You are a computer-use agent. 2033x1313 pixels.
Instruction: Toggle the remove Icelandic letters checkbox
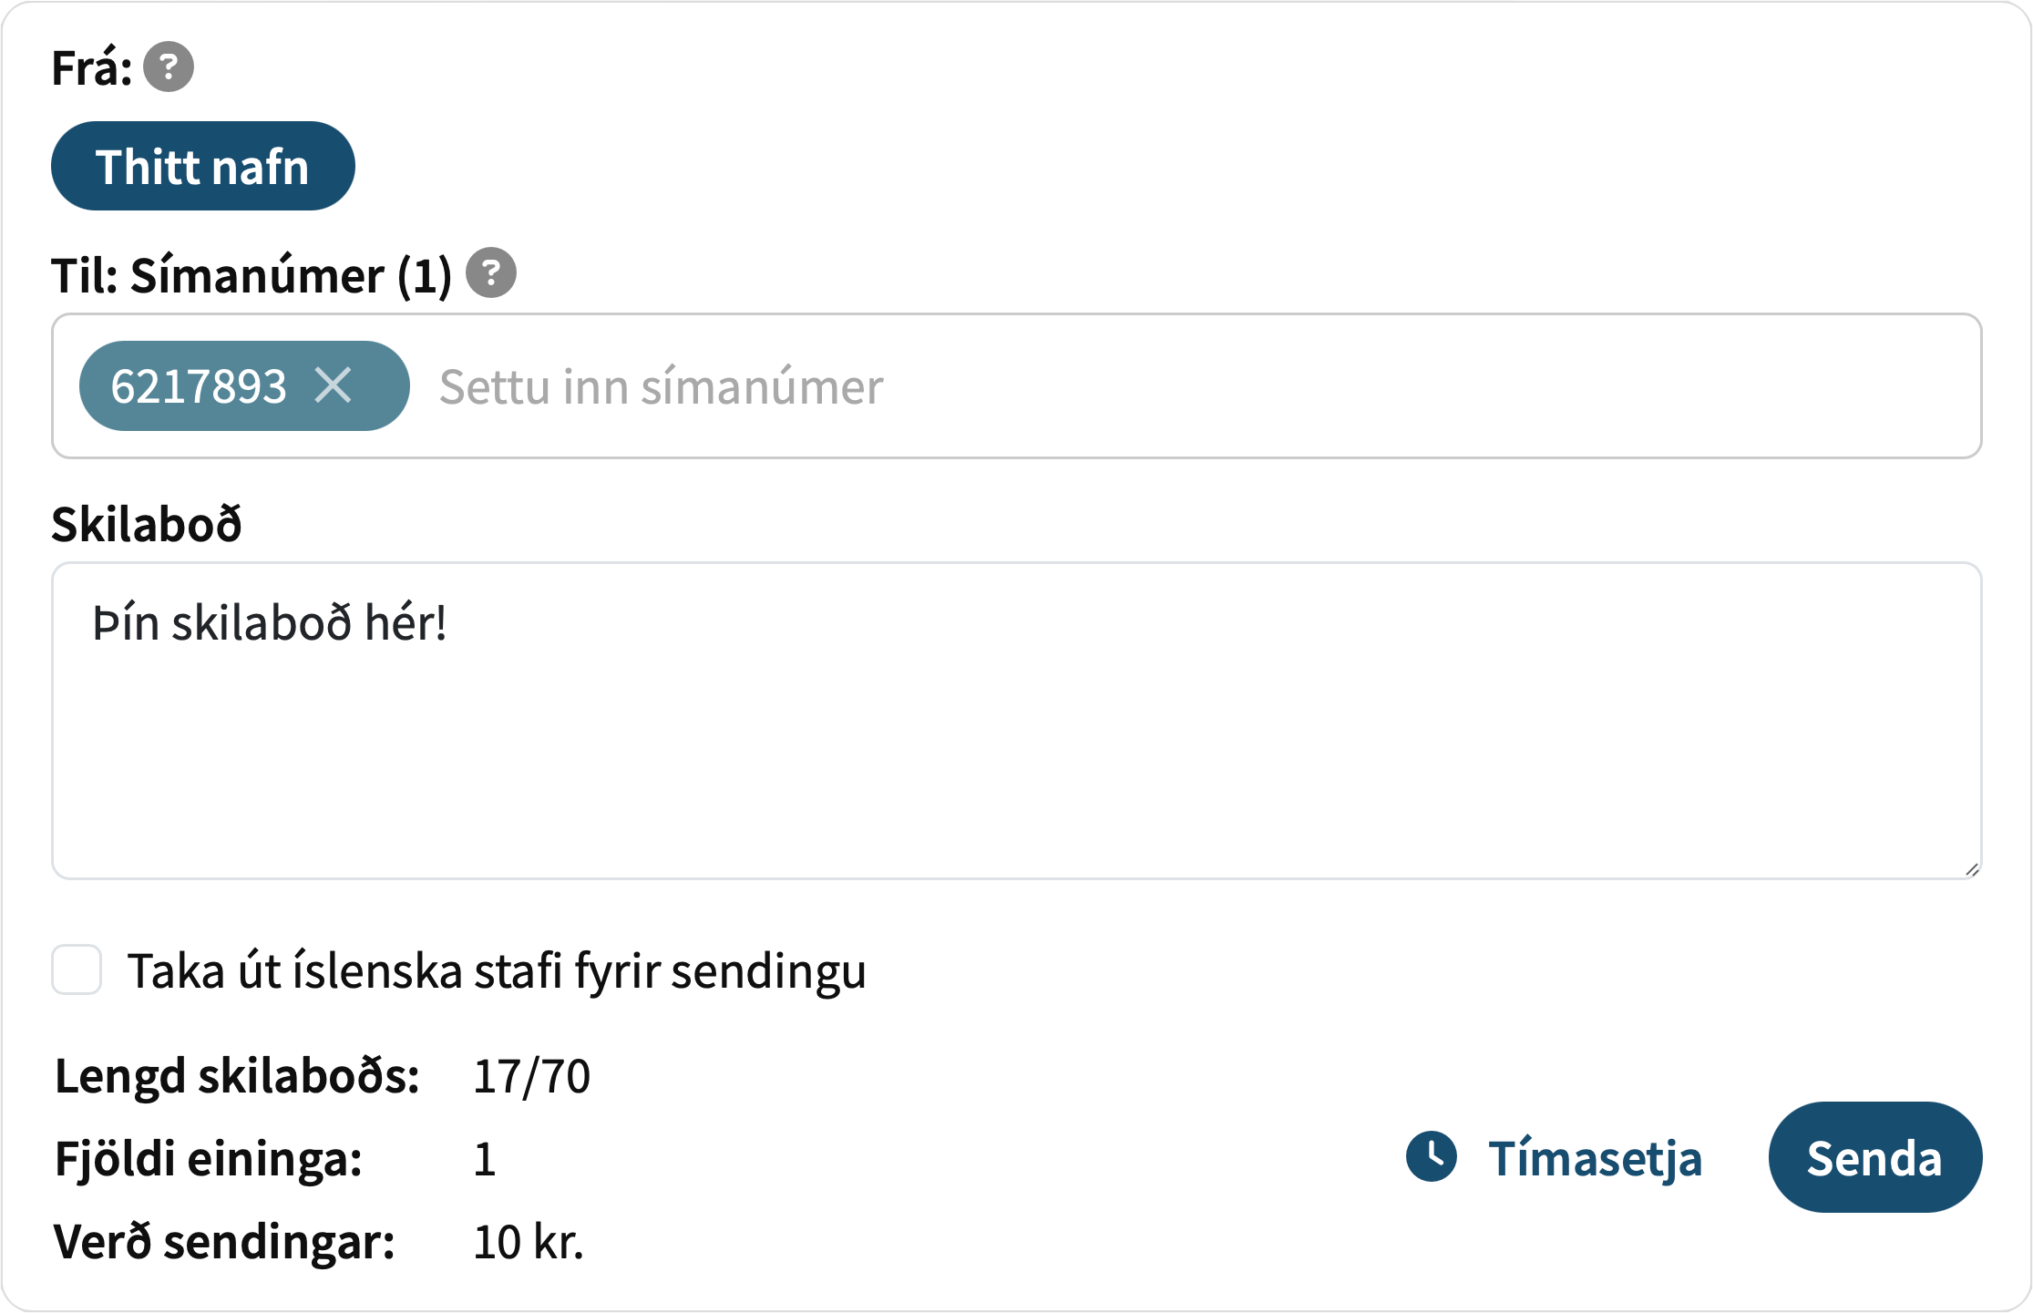tap(77, 969)
